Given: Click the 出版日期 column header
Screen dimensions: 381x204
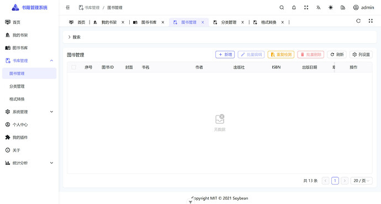Looking at the screenshot, I should pos(309,67).
